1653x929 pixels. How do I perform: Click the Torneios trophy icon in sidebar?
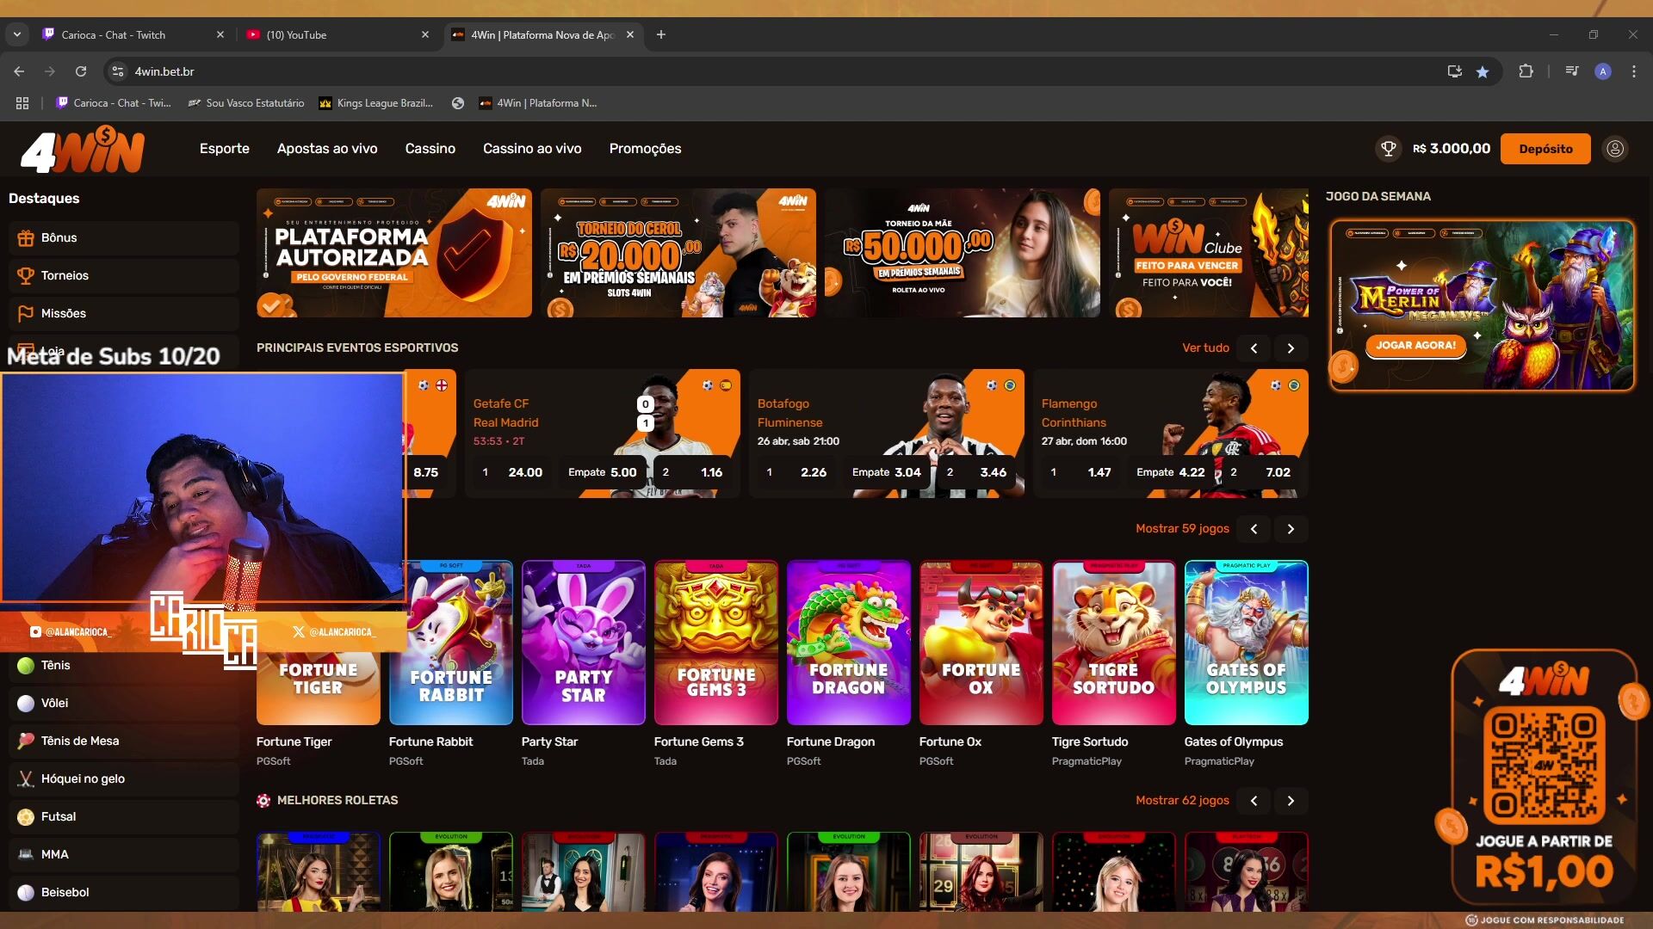pos(26,276)
